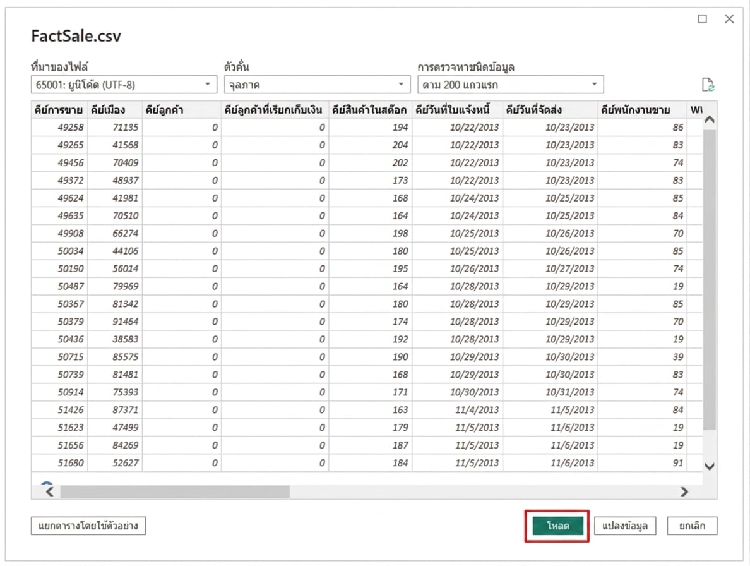Select column header คีย์ลูกค้า
This screenshot has height=566, width=750.
pos(182,109)
